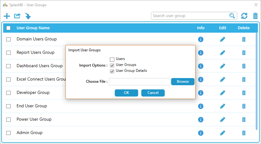
Task: Add a new user group with plus icon
Action: pyautogui.click(x=7, y=16)
